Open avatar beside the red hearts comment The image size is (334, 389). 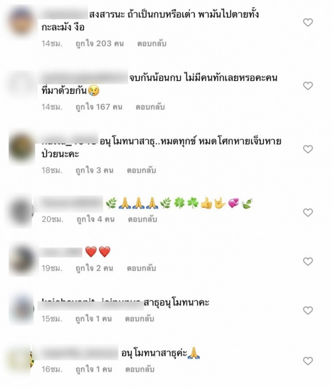[x=22, y=260]
